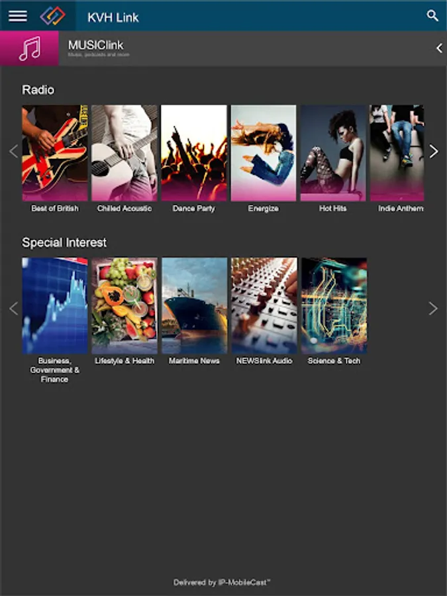This screenshot has width=447, height=596.
Task: Select the NEWSlink Audio mixer image
Action: [x=264, y=305]
